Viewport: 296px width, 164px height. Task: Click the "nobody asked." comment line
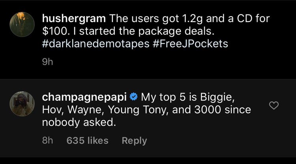pyautogui.click(x=79, y=122)
